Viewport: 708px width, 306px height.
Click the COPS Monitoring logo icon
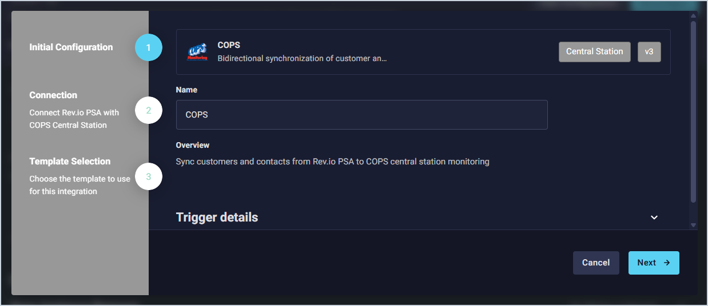[x=197, y=52]
